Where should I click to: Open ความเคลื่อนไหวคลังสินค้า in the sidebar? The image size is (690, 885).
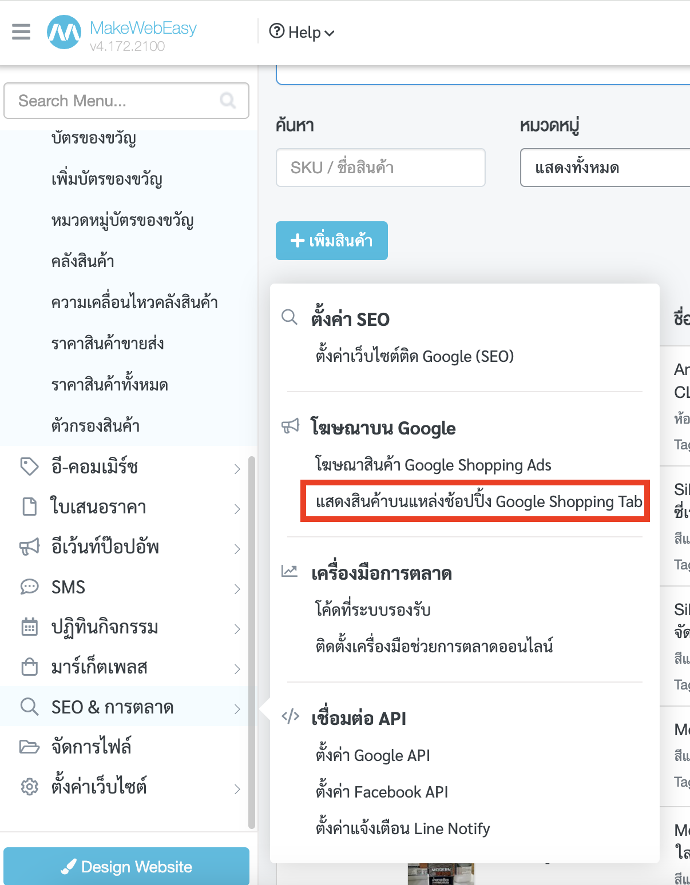pos(134,302)
